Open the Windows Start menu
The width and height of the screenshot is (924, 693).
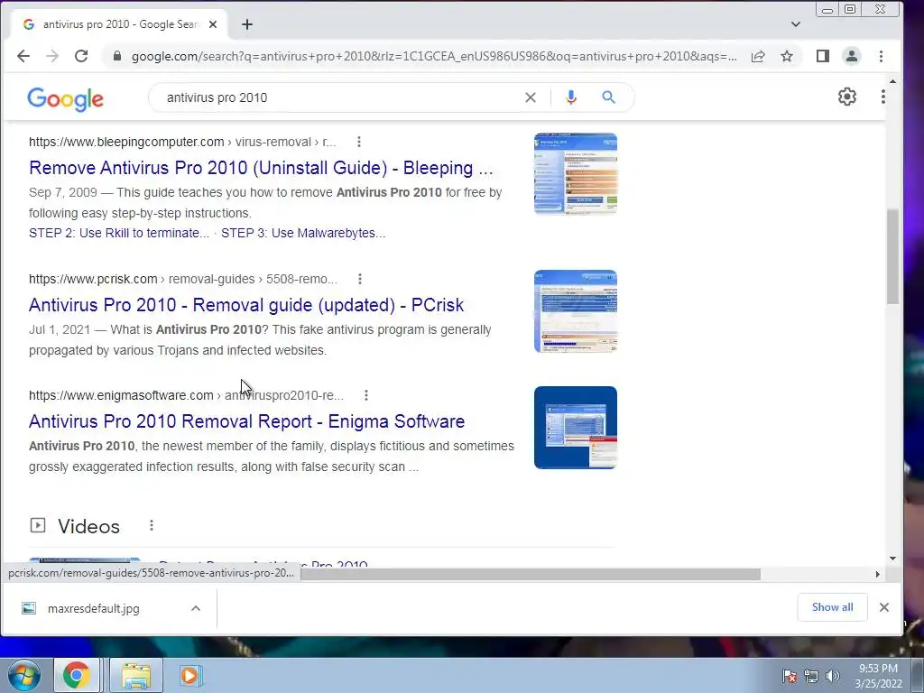(x=24, y=675)
